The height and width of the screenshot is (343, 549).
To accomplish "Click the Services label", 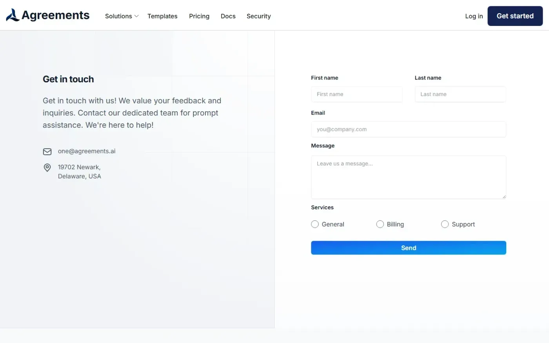I will pyautogui.click(x=322, y=207).
